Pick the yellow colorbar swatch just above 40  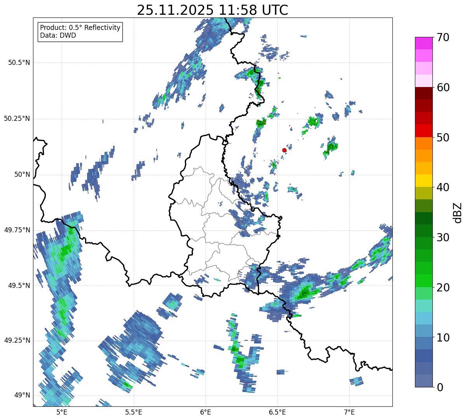pyautogui.click(x=423, y=181)
